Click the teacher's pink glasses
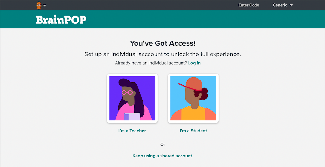325x167 pixels. coord(127,93)
